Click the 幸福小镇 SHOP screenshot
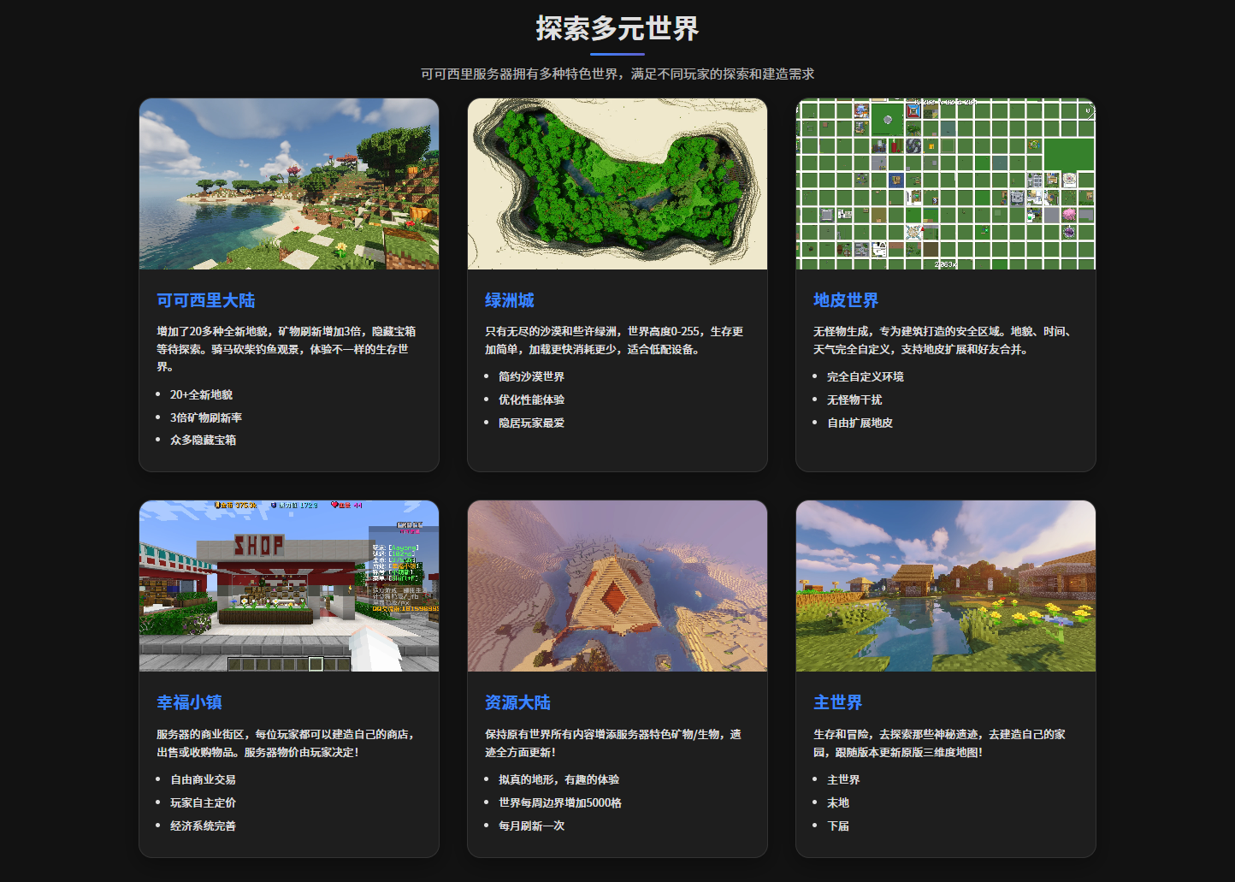This screenshot has width=1235, height=882. (289, 586)
